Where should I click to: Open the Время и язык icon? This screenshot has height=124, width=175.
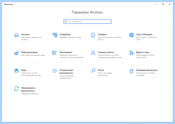131,53
